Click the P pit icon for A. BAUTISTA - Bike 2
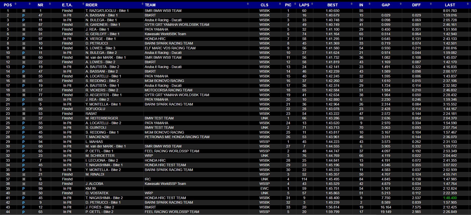471x215 pixels. pyautogui.click(x=24, y=67)
